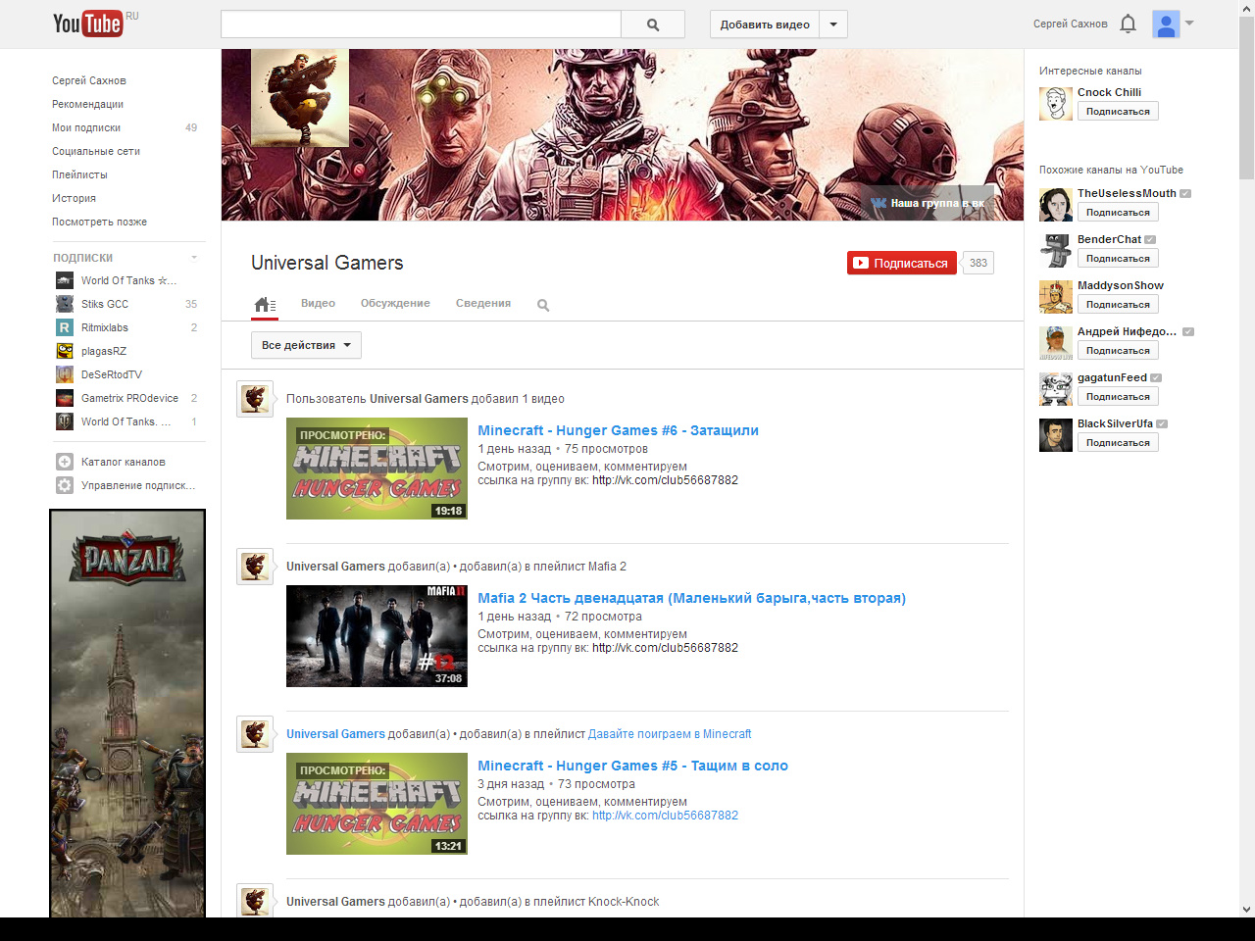This screenshot has width=1255, height=941.
Task: Open the Gametrix PROdevice channel icon
Action: (x=65, y=398)
